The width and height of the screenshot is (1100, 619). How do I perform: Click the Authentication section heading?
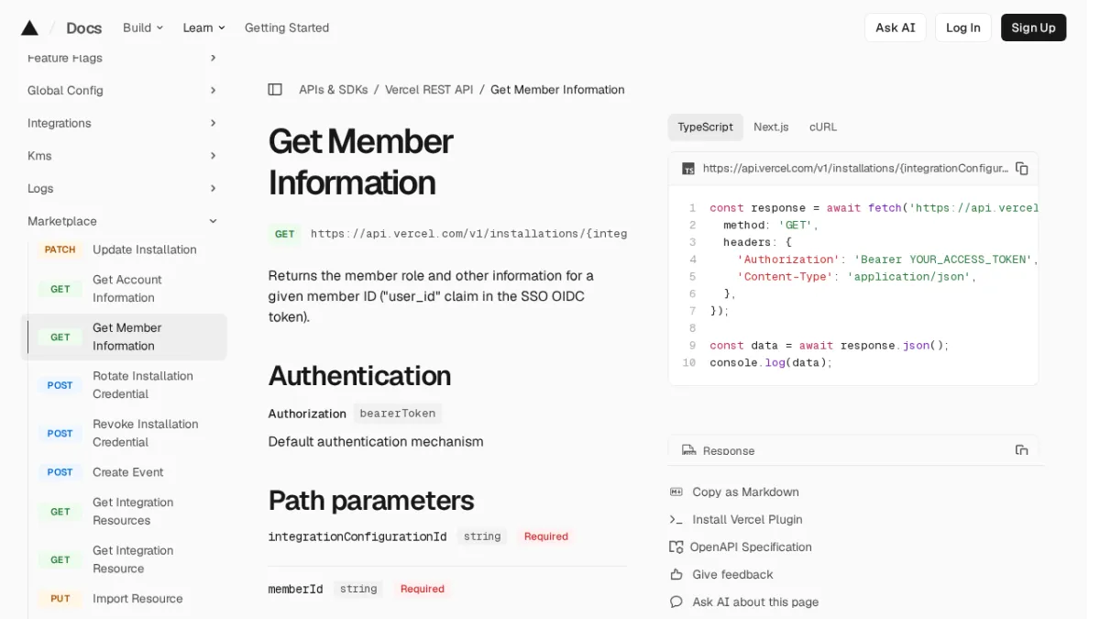pos(359,376)
